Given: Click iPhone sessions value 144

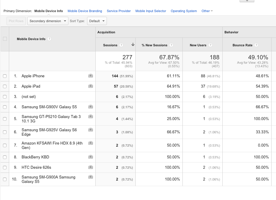Looking at the screenshot, I should [115, 76].
